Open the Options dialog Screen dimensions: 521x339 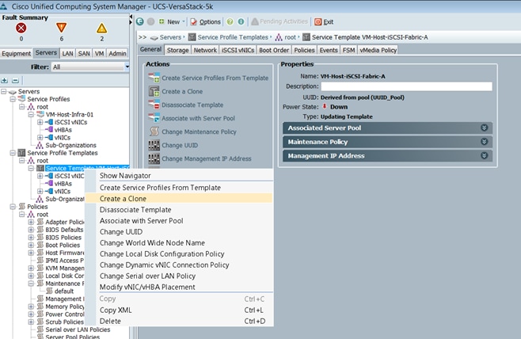[x=205, y=21]
